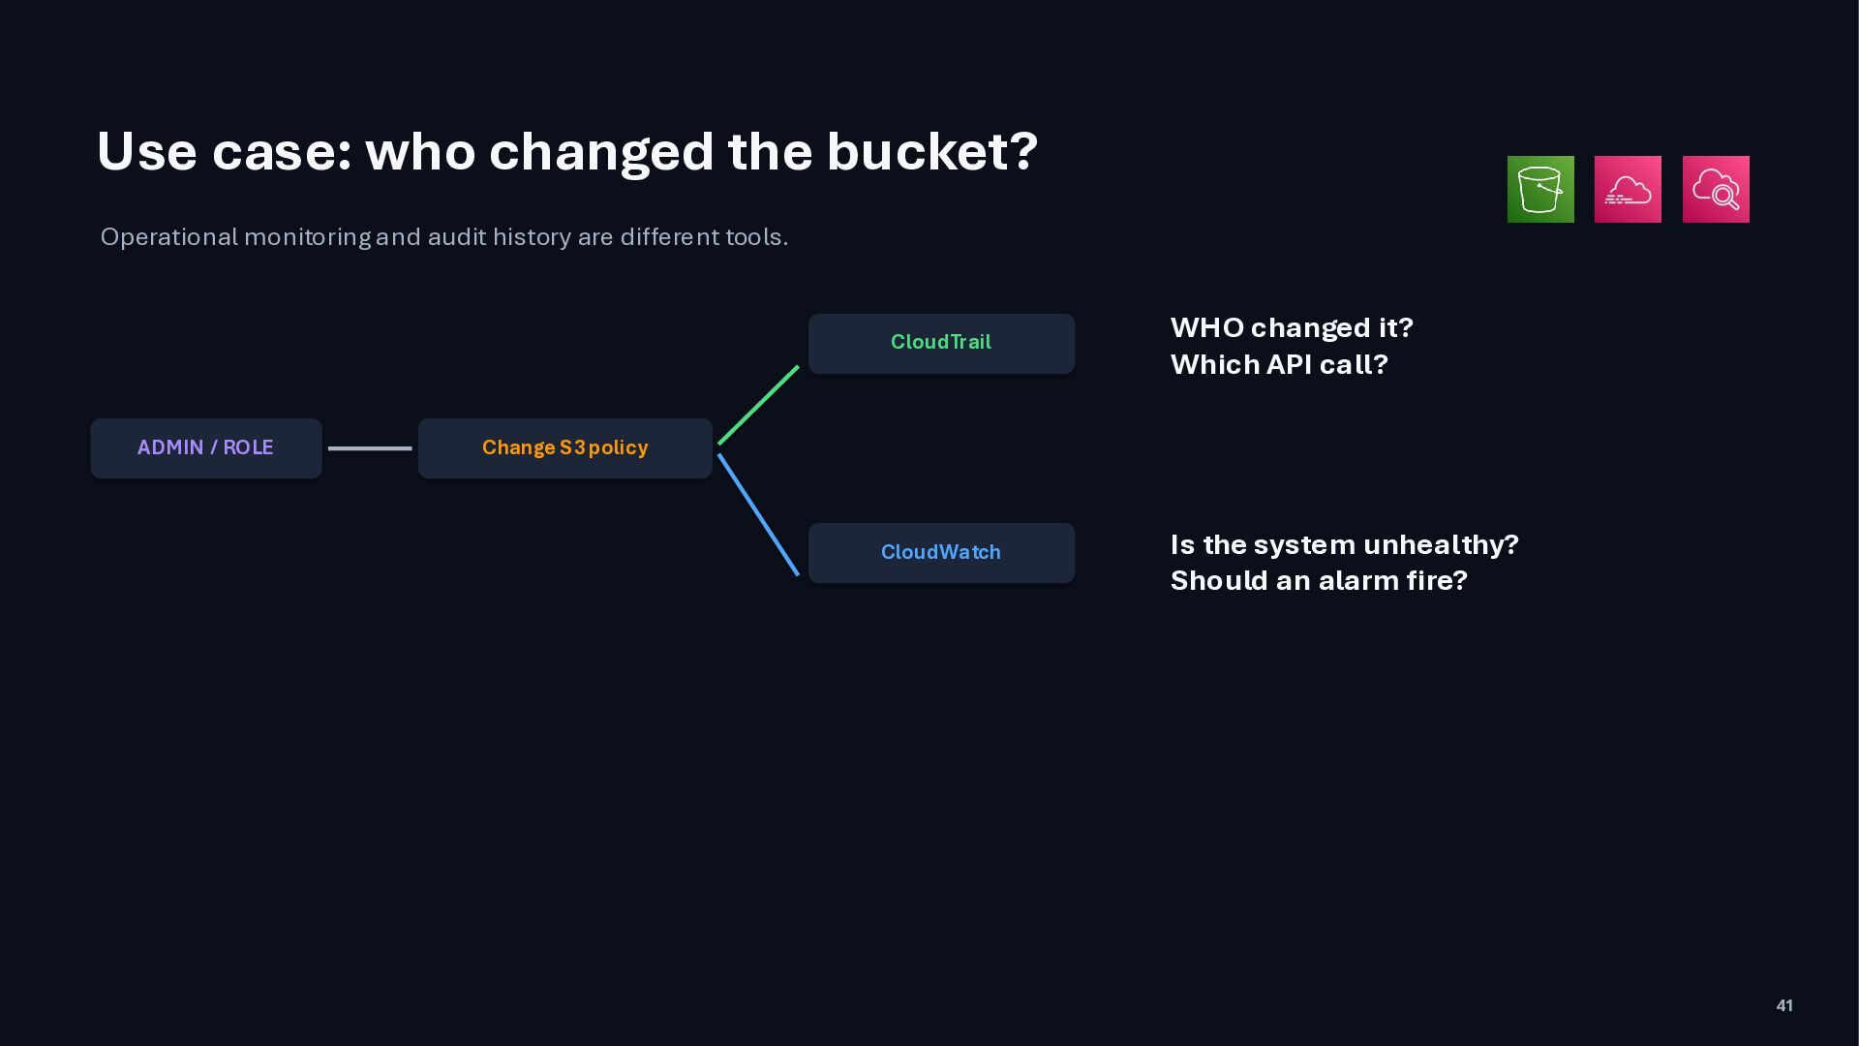The image size is (1859, 1046).
Task: Click the slide number 41
Action: 1784,1005
